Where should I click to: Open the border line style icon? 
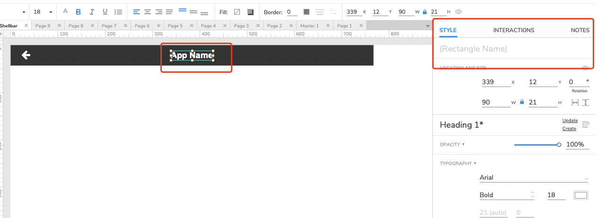tap(320, 12)
